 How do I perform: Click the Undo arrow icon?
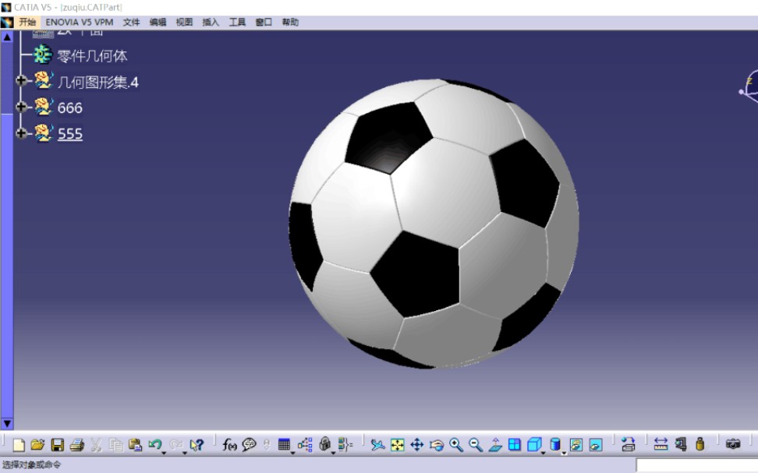tap(154, 444)
